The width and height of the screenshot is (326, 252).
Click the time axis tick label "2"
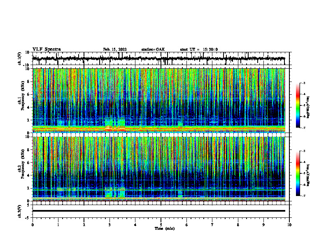click(x=84, y=225)
